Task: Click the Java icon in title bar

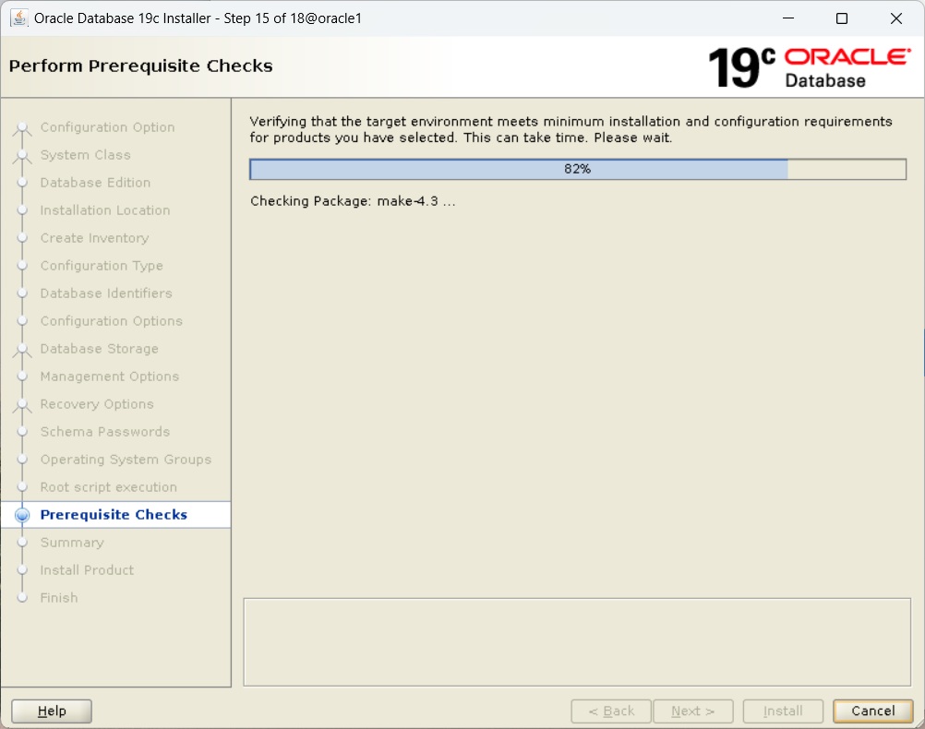Action: (18, 18)
